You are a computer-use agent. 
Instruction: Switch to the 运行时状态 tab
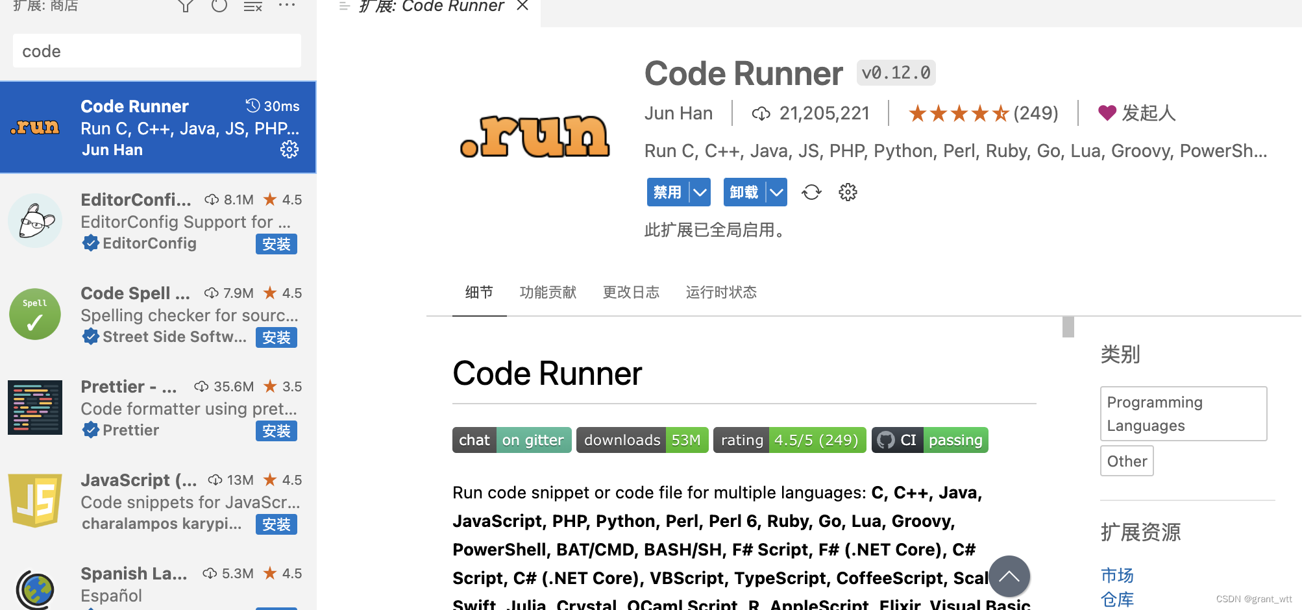(721, 292)
